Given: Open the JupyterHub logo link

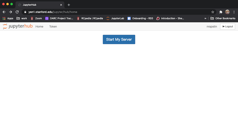Looking at the screenshot, I should click(x=17, y=26).
